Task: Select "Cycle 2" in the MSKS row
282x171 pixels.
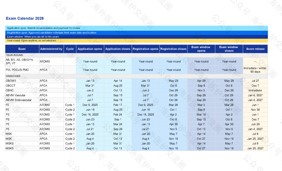Action: (x=70, y=148)
